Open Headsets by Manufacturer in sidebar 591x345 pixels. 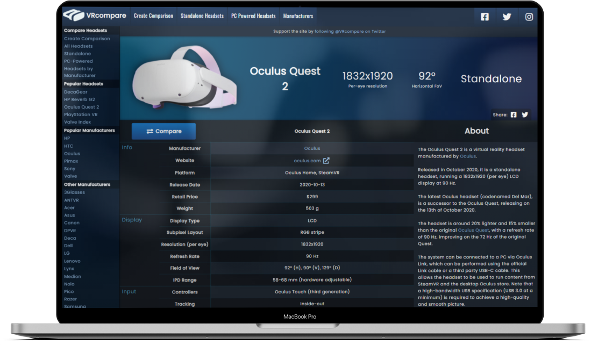80,72
